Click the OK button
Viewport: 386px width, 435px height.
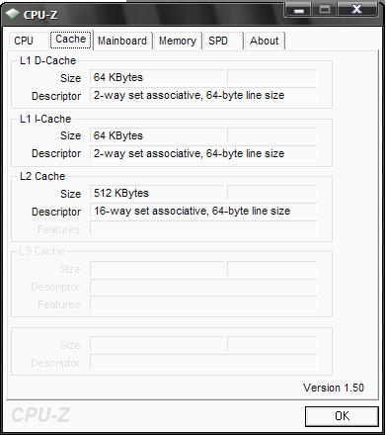coord(342,416)
